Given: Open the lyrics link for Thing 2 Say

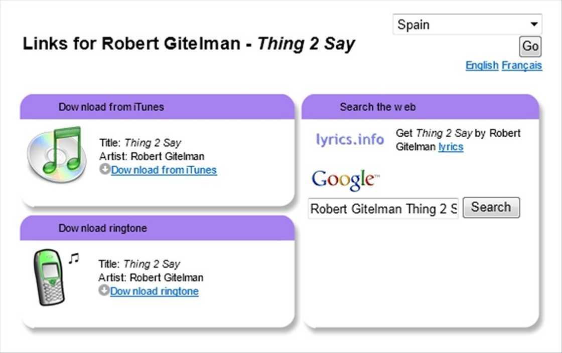Looking at the screenshot, I should [451, 147].
